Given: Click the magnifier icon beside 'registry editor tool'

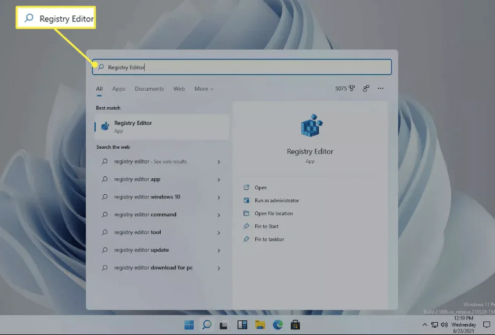Looking at the screenshot, I should [x=104, y=232].
